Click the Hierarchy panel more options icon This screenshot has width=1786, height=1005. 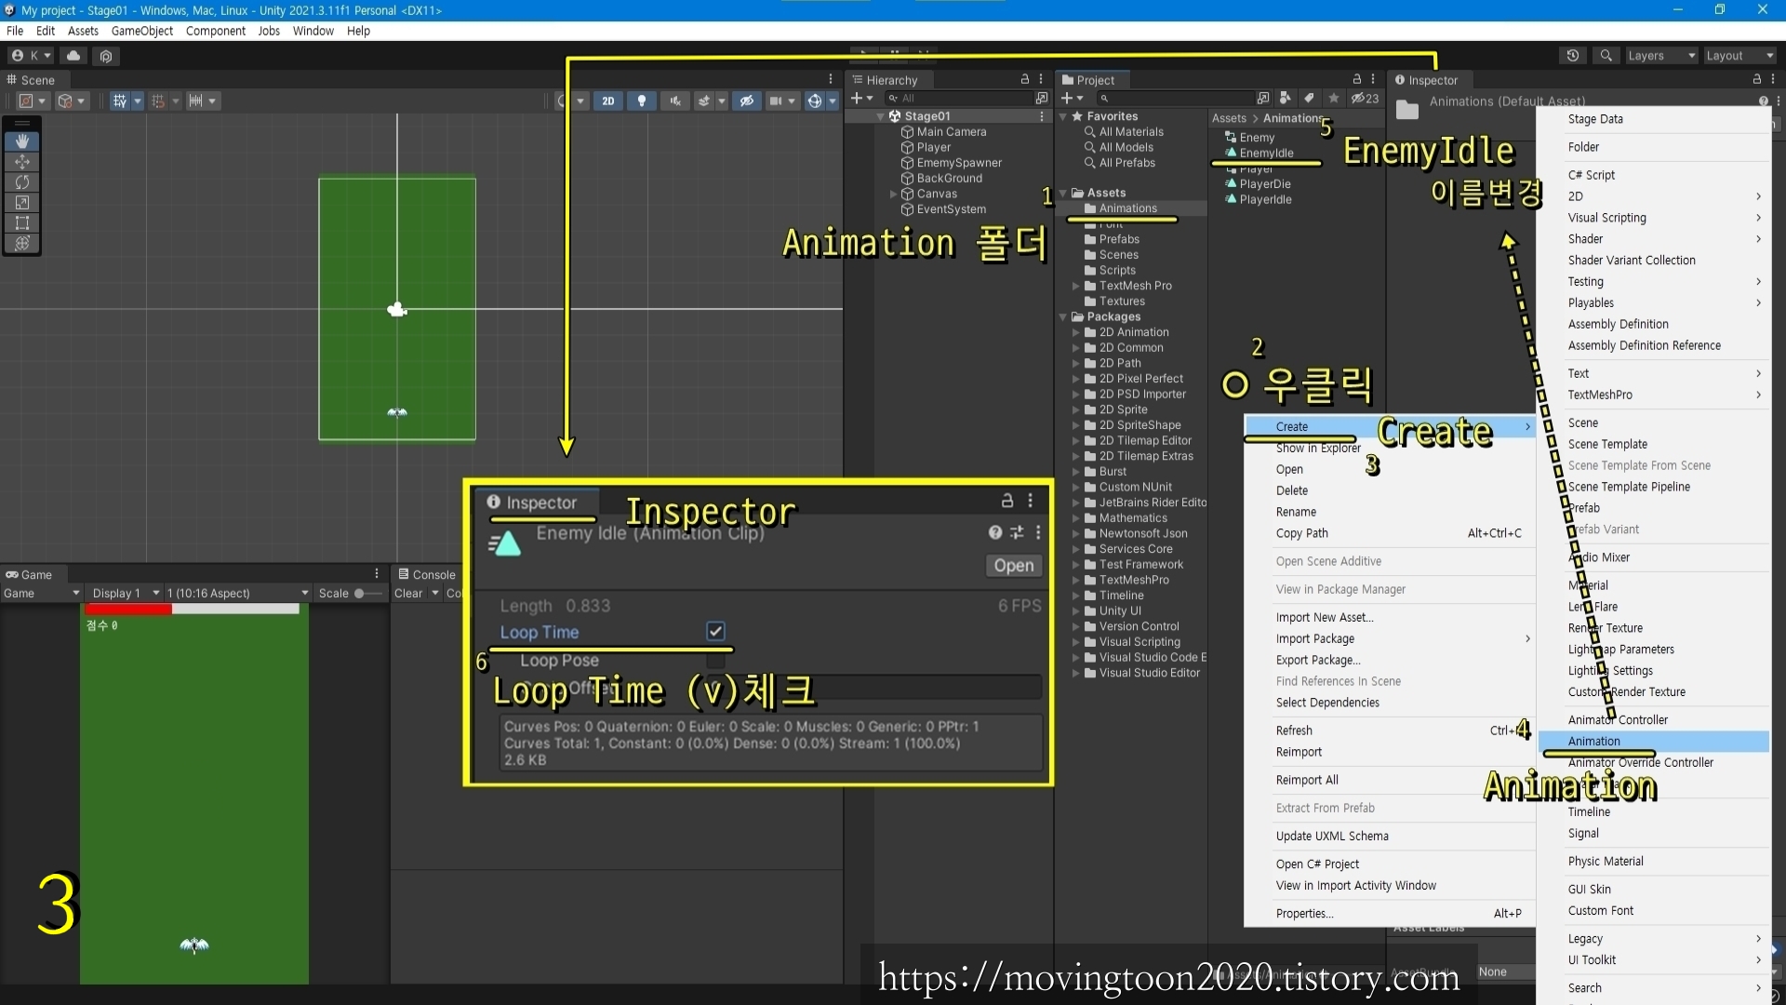(x=1041, y=80)
